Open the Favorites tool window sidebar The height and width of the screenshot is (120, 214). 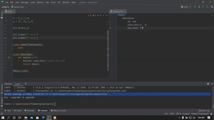coord(2,102)
